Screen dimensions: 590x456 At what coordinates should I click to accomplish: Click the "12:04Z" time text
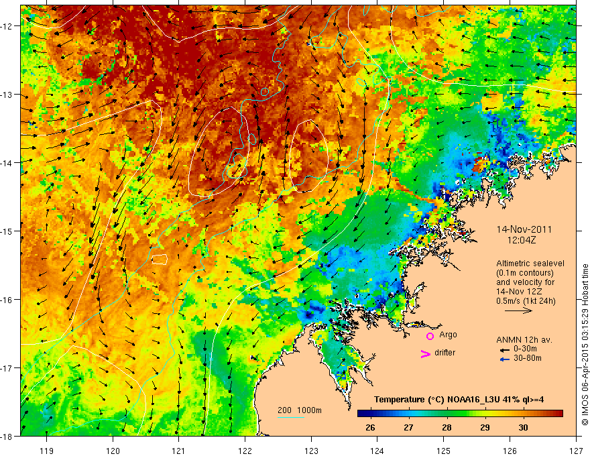pos(521,240)
